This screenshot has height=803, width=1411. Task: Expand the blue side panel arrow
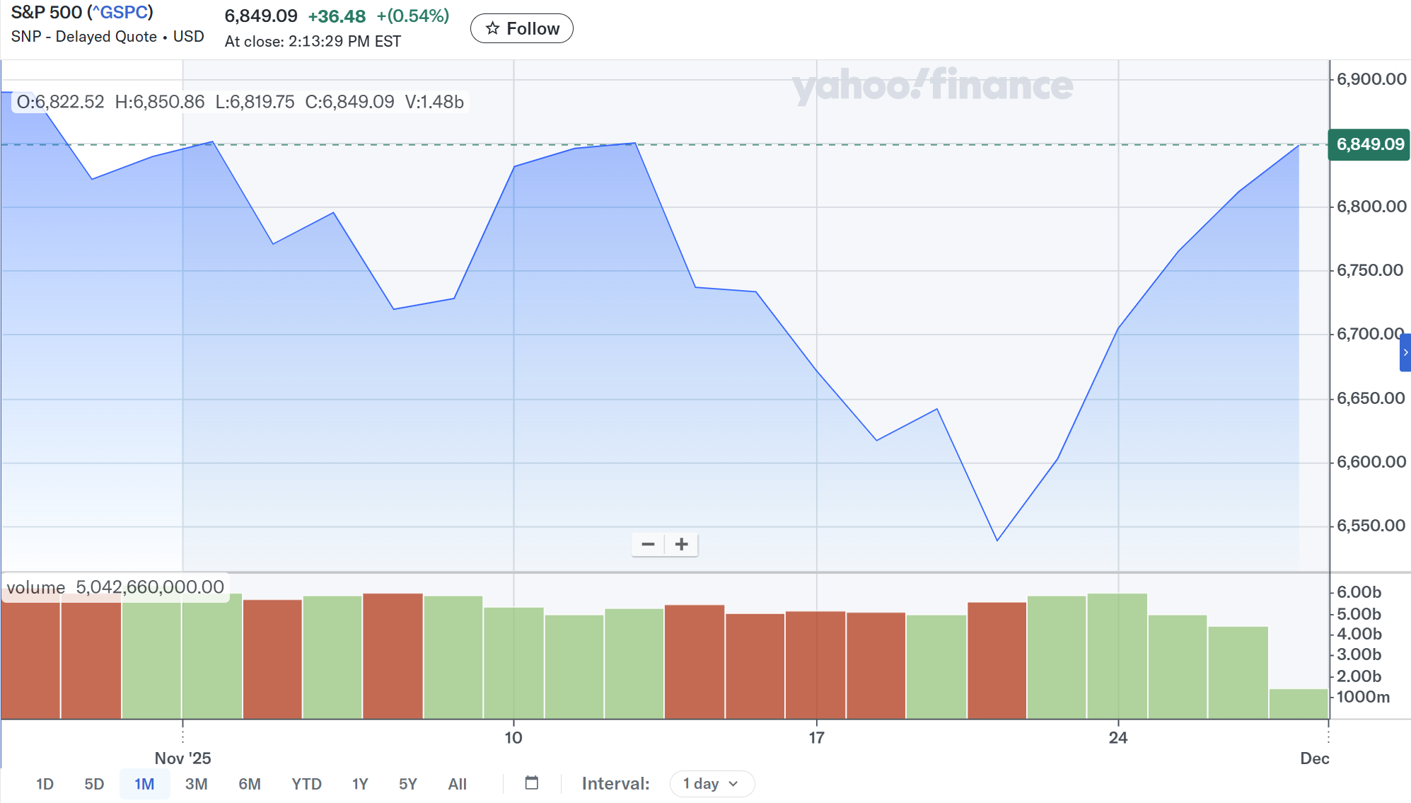[1405, 352]
